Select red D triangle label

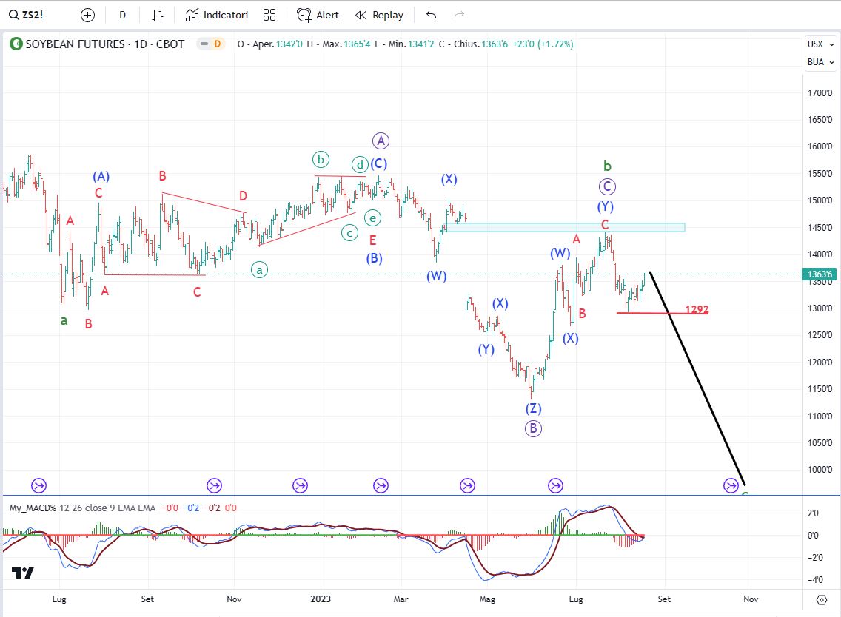243,195
